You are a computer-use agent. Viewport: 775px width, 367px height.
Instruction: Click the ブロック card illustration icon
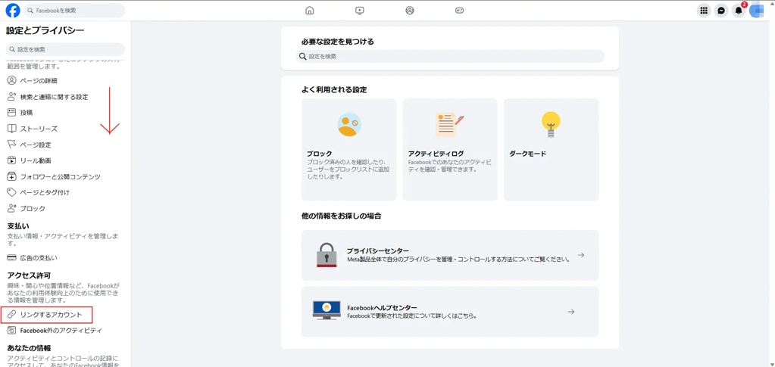pyautogui.click(x=349, y=124)
